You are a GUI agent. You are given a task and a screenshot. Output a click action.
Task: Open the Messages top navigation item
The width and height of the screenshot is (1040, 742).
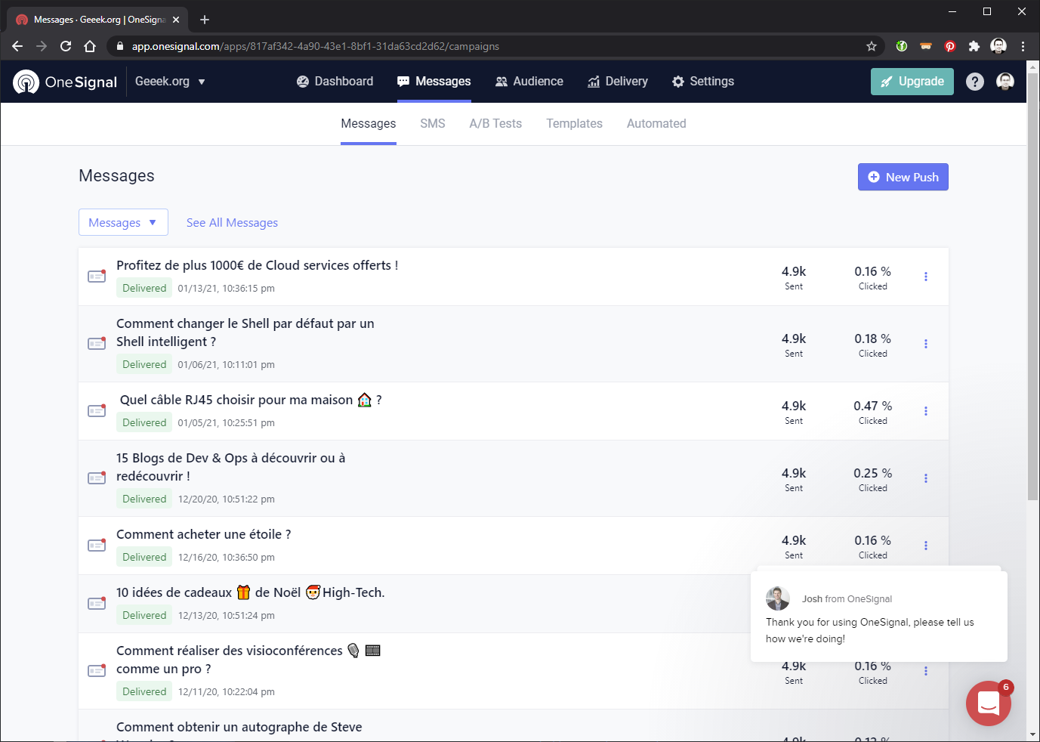tap(434, 82)
